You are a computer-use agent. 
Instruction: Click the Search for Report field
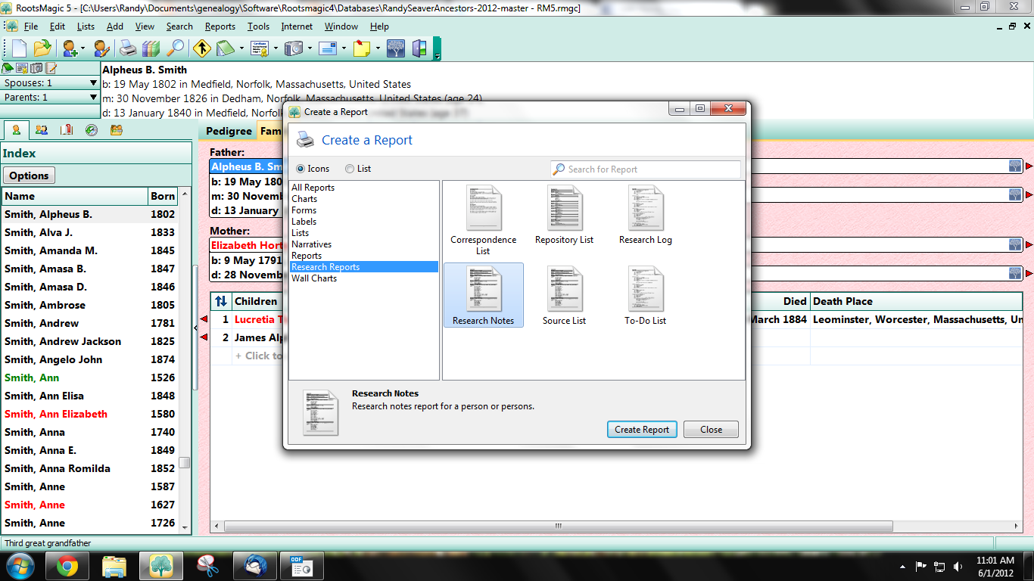tap(646, 169)
